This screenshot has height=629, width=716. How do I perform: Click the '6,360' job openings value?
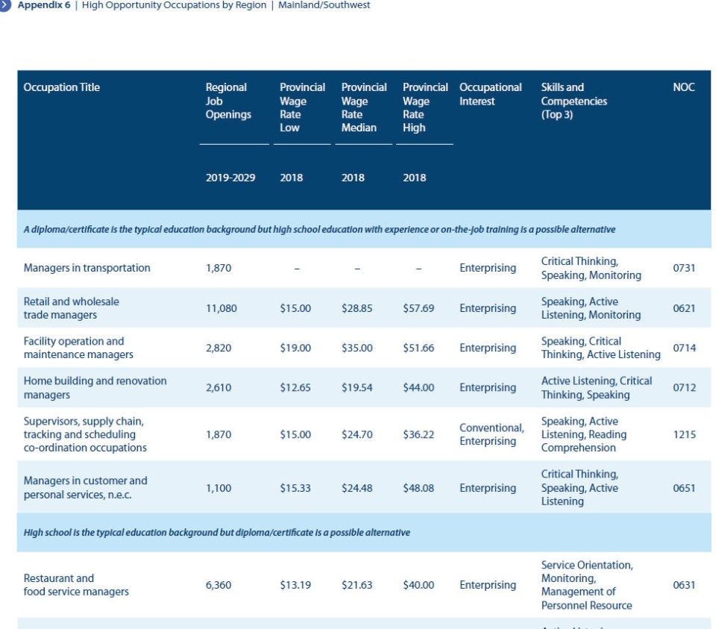tap(219, 585)
